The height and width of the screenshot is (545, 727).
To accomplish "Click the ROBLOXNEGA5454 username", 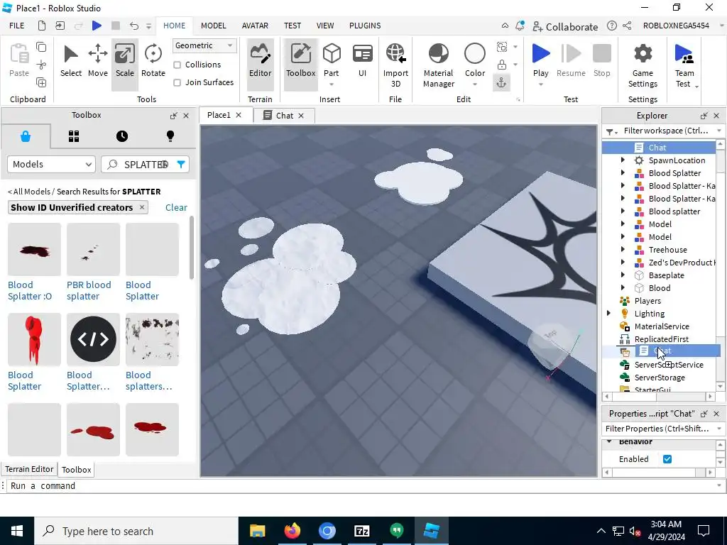I will click(x=676, y=26).
